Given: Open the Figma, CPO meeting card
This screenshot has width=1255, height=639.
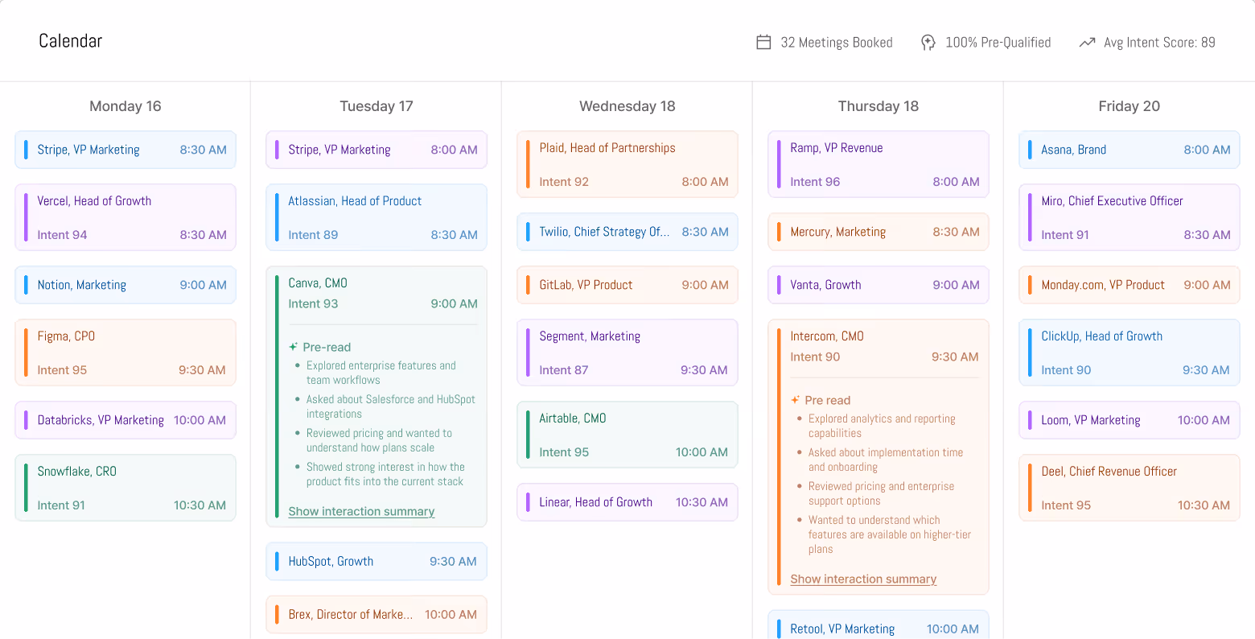Looking at the screenshot, I should [x=125, y=352].
